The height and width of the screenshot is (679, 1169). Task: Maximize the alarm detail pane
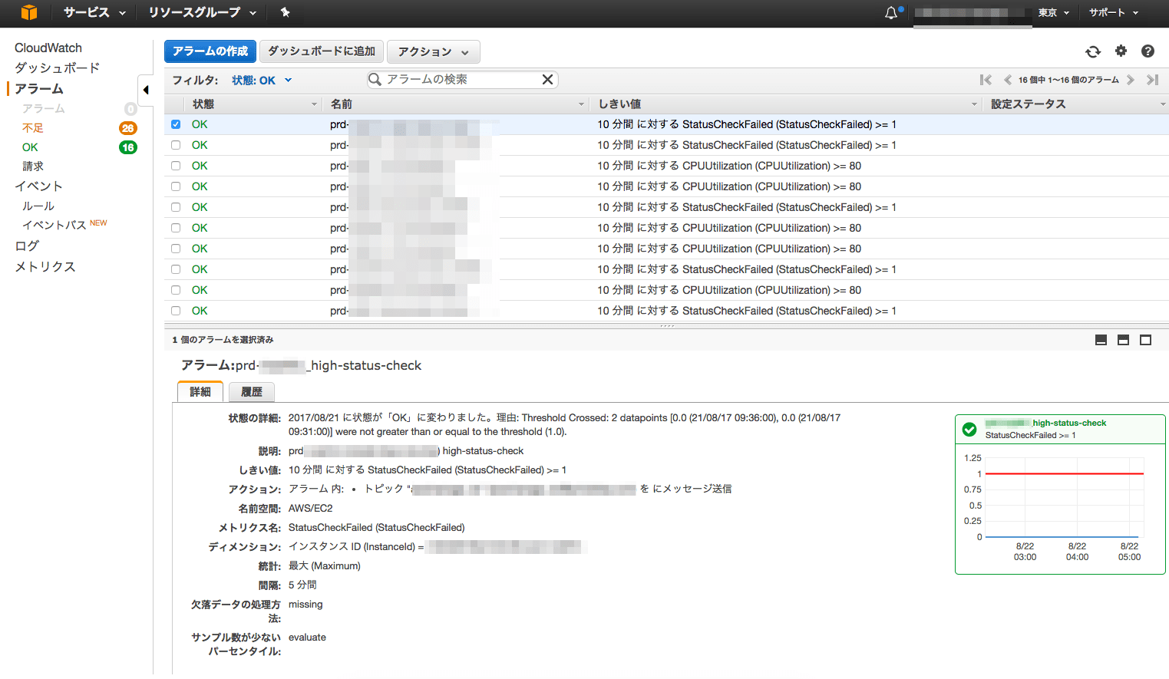[x=1145, y=340]
